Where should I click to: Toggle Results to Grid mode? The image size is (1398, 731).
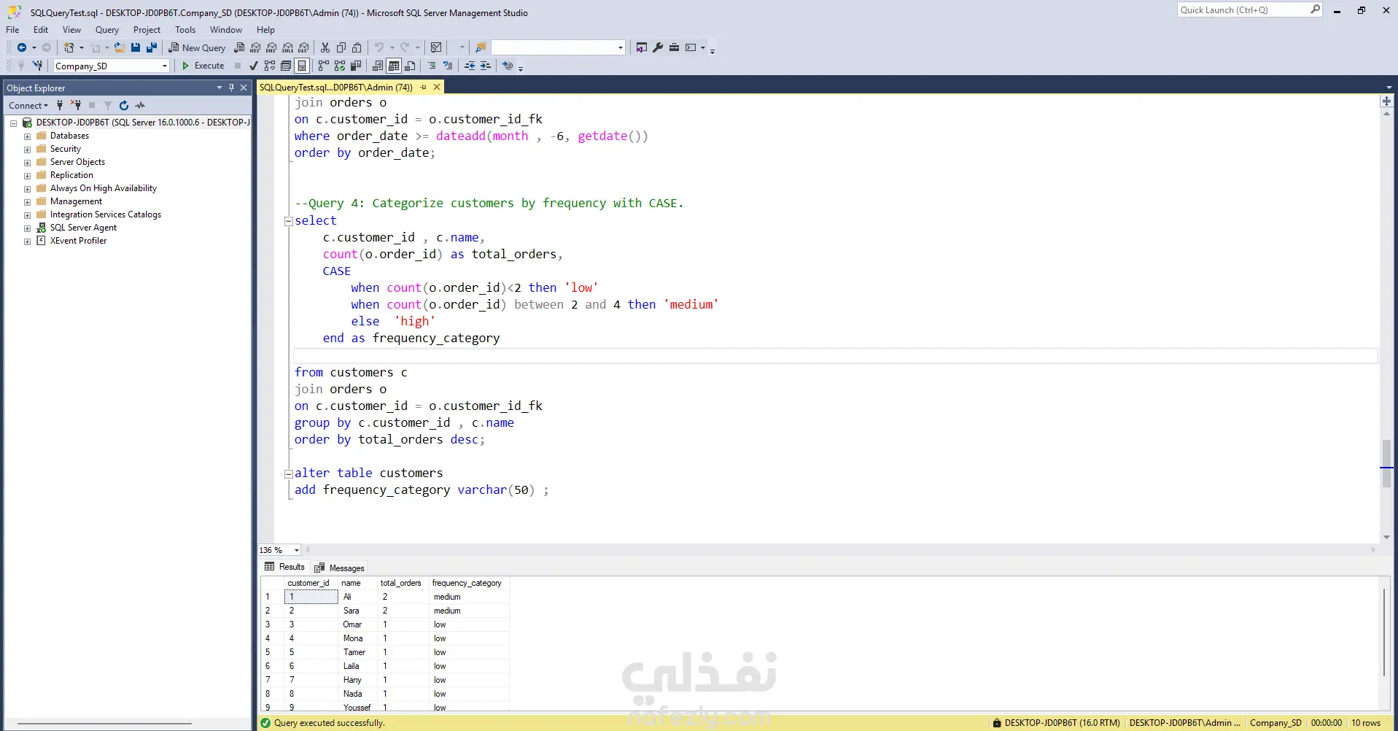[394, 66]
